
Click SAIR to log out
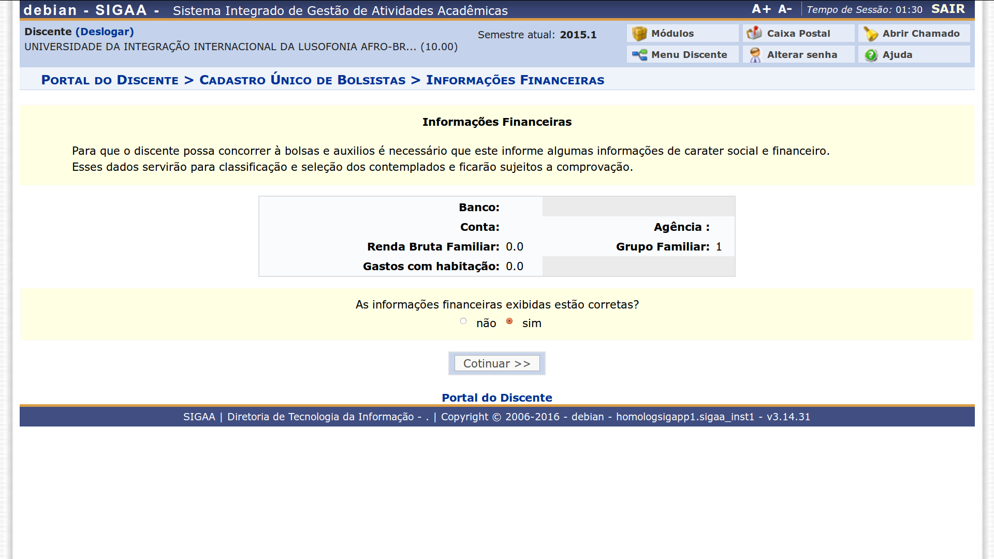click(948, 9)
